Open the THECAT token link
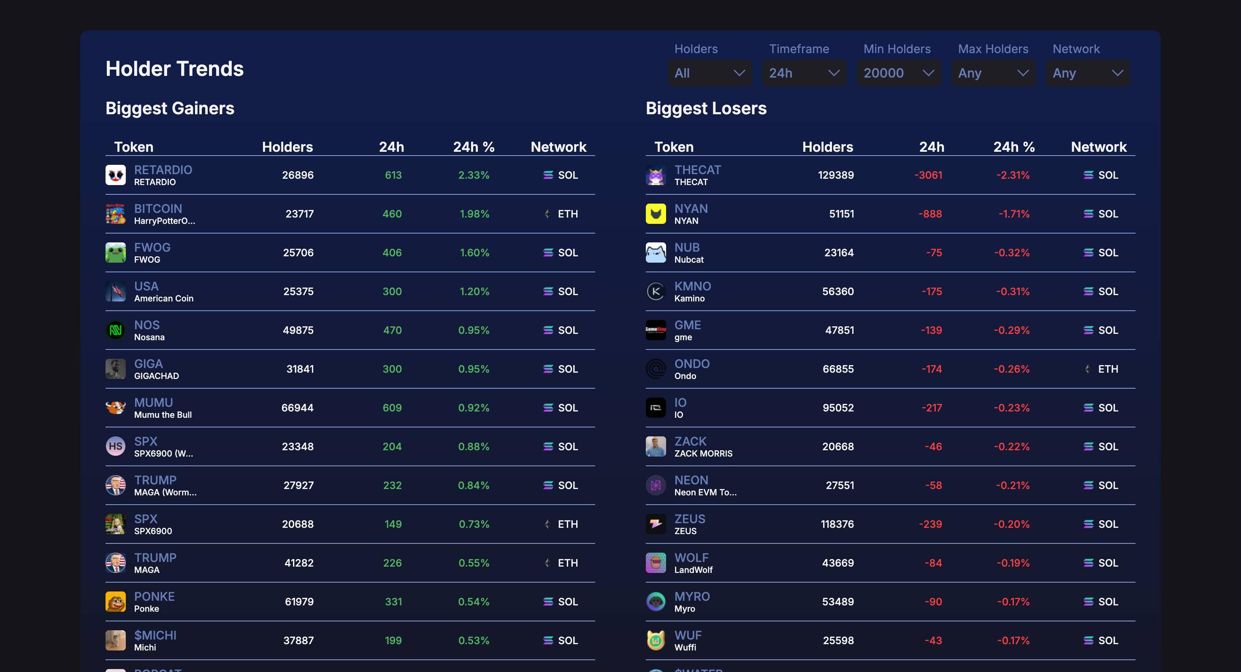 click(698, 170)
